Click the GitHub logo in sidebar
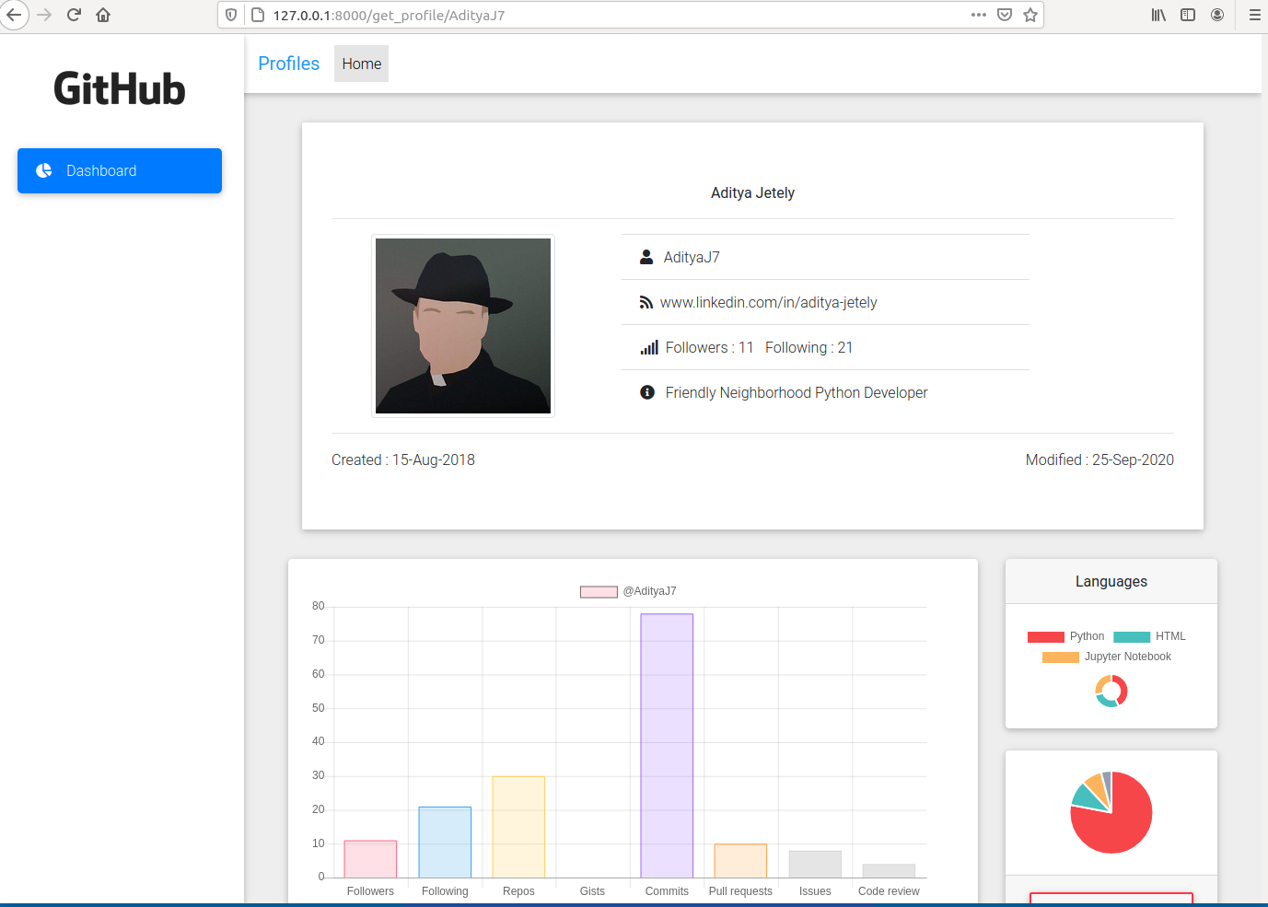The image size is (1268, 907). click(120, 89)
